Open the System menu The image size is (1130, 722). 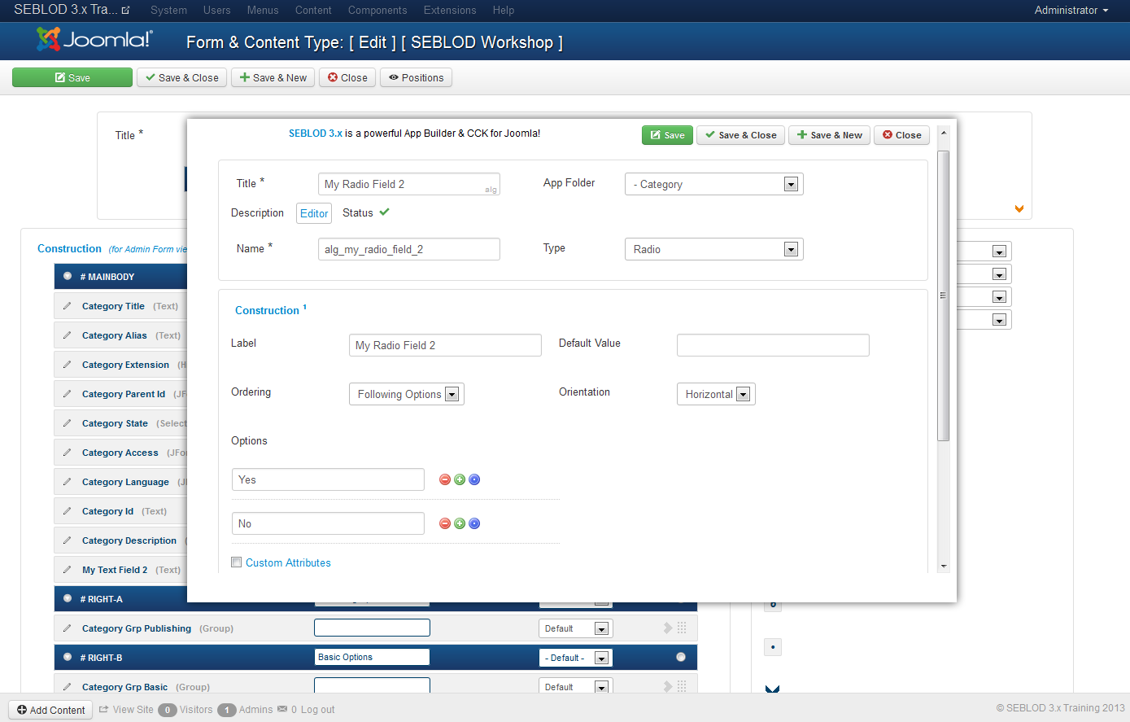168,10
